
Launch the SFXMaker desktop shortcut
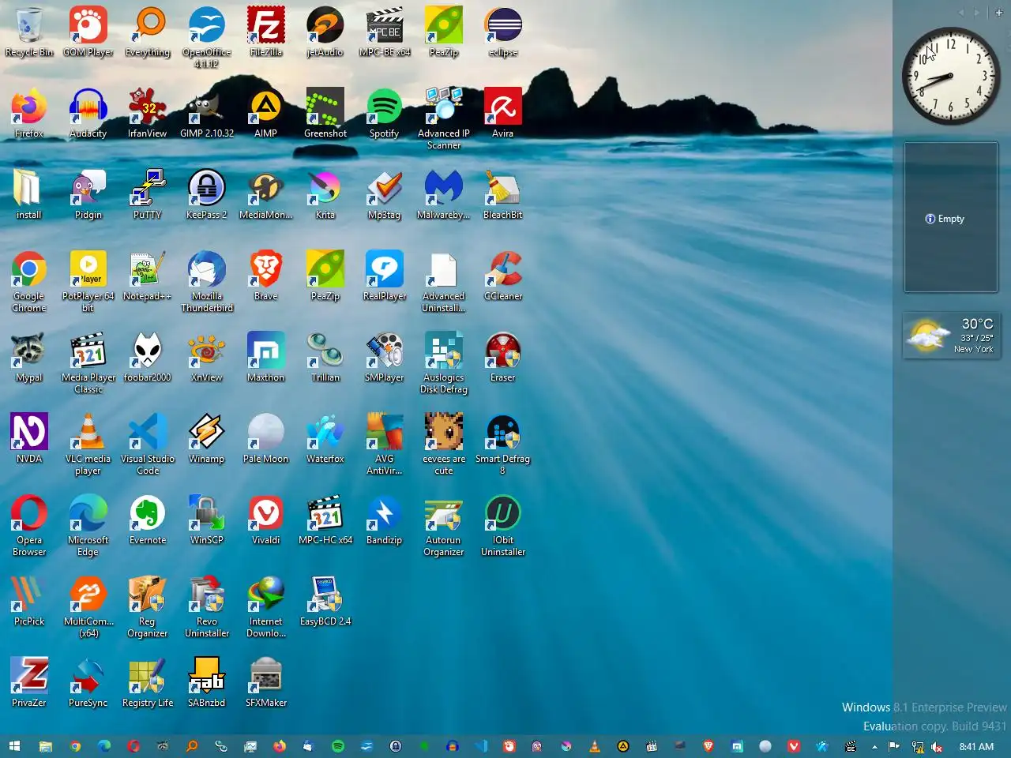click(x=266, y=683)
